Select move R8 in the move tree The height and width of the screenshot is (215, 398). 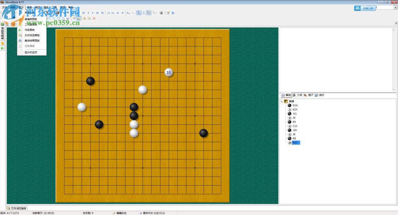pyautogui.click(x=294, y=138)
